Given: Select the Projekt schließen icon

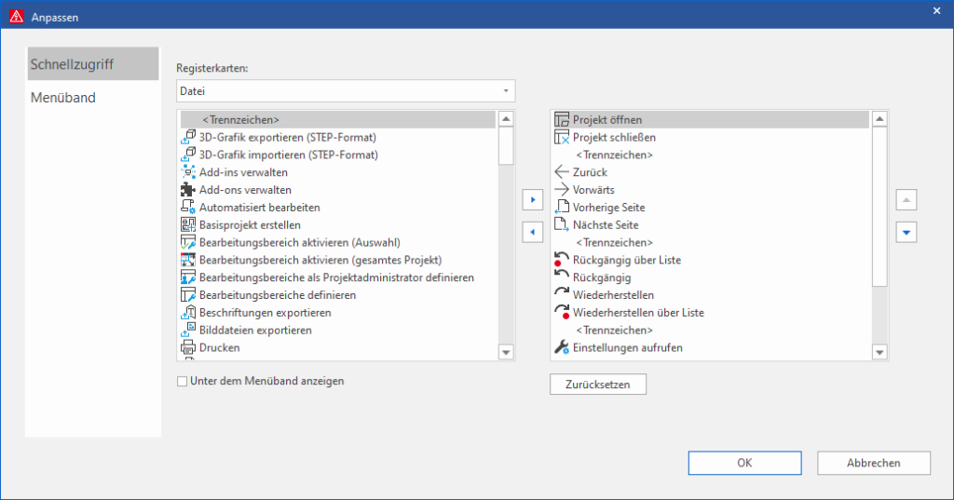Looking at the screenshot, I should [561, 137].
